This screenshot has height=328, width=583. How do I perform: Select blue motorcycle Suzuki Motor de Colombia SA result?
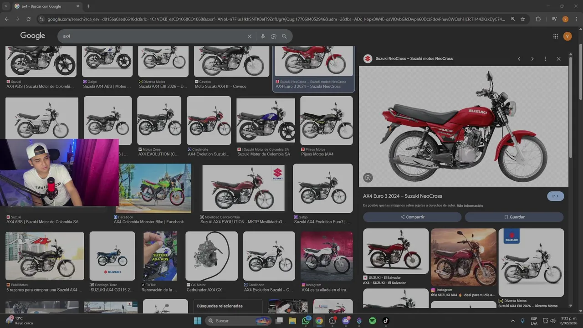pyautogui.click(x=266, y=127)
